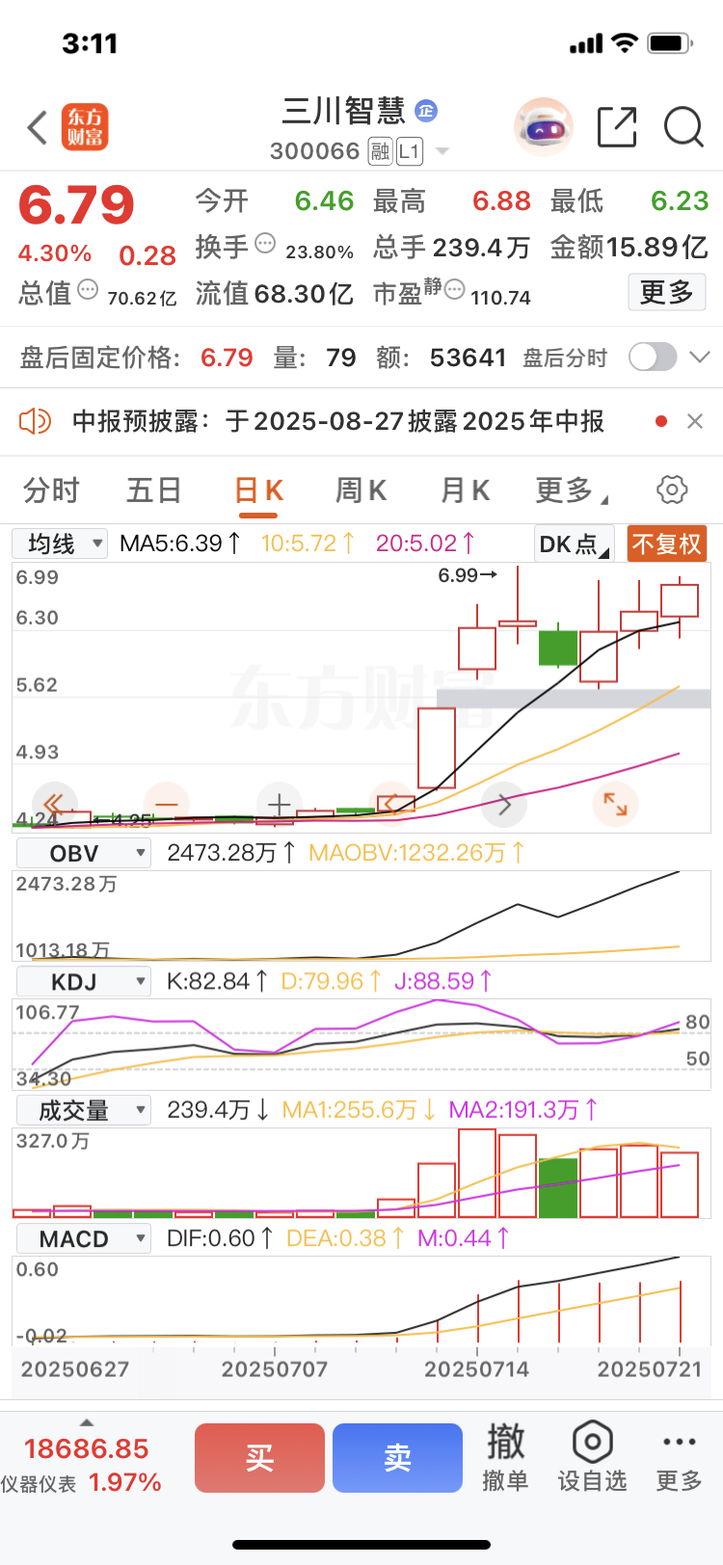The image size is (723, 1565).
Task: Open the DK点 dropdown
Action: pos(574,544)
